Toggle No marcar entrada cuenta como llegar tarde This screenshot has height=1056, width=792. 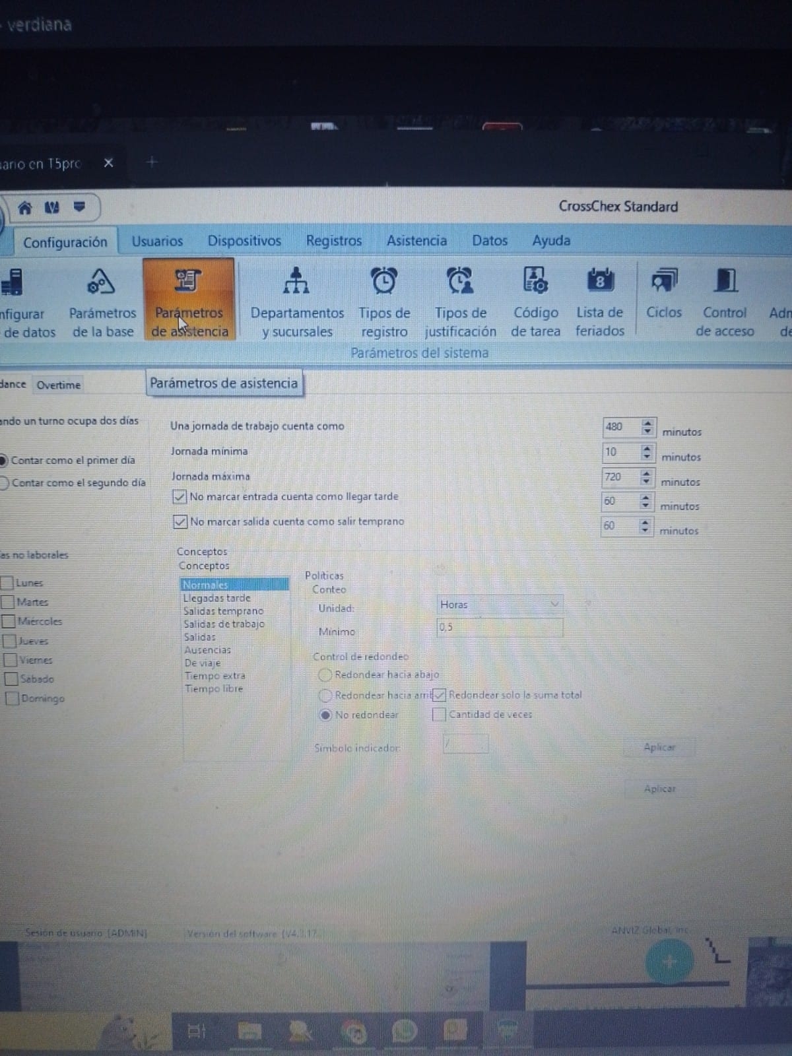[x=180, y=496]
